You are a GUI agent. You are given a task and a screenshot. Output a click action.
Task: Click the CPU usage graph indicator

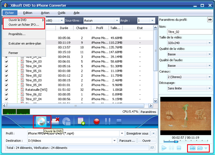coord(16,112)
